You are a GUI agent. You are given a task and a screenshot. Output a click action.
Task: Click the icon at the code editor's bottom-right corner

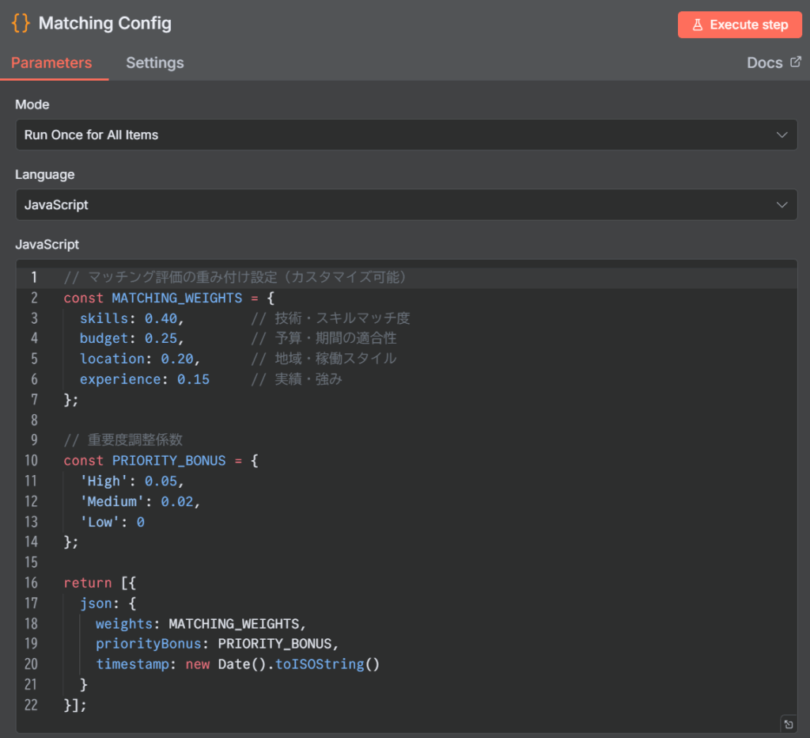(788, 723)
